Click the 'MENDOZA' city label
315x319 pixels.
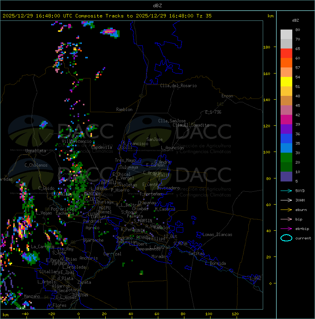click(x=92, y=193)
